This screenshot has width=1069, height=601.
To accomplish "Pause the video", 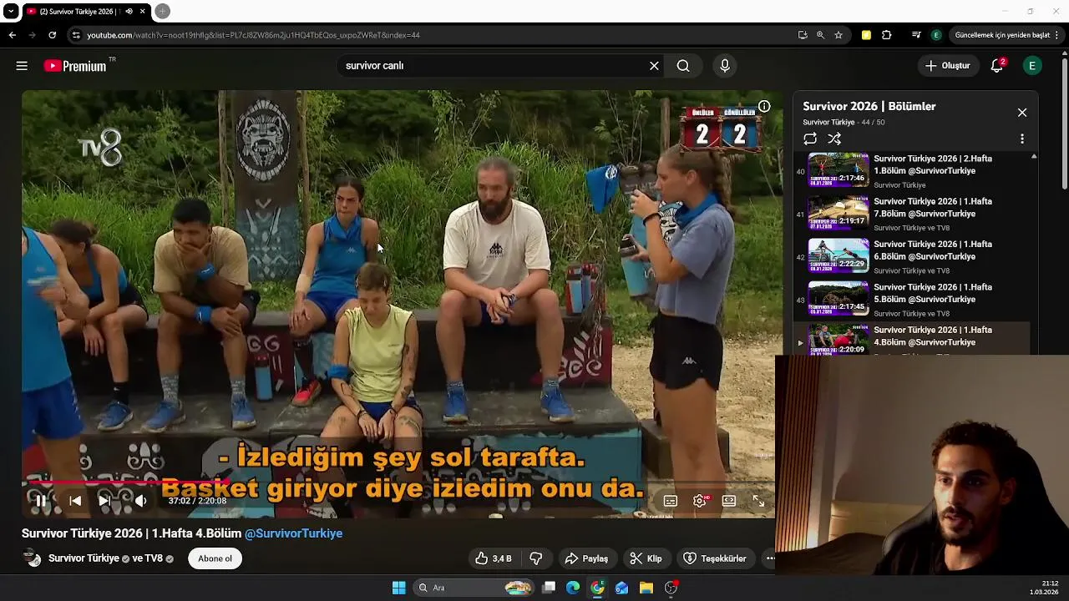I will pyautogui.click(x=40, y=501).
